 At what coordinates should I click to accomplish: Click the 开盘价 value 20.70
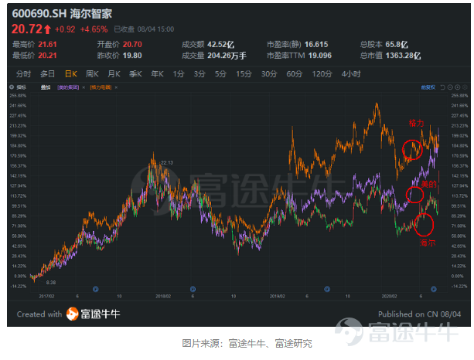(x=132, y=45)
